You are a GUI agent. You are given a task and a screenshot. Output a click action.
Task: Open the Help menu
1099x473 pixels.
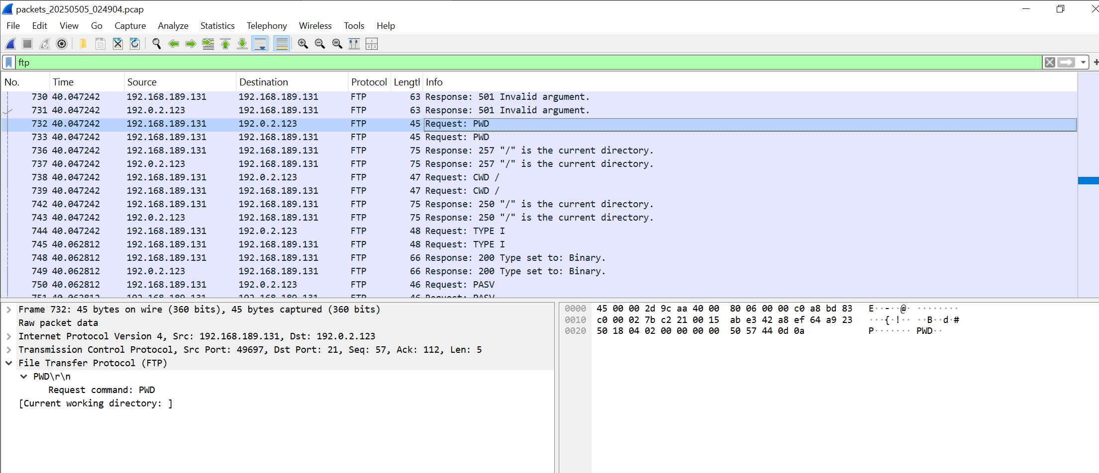coord(386,26)
